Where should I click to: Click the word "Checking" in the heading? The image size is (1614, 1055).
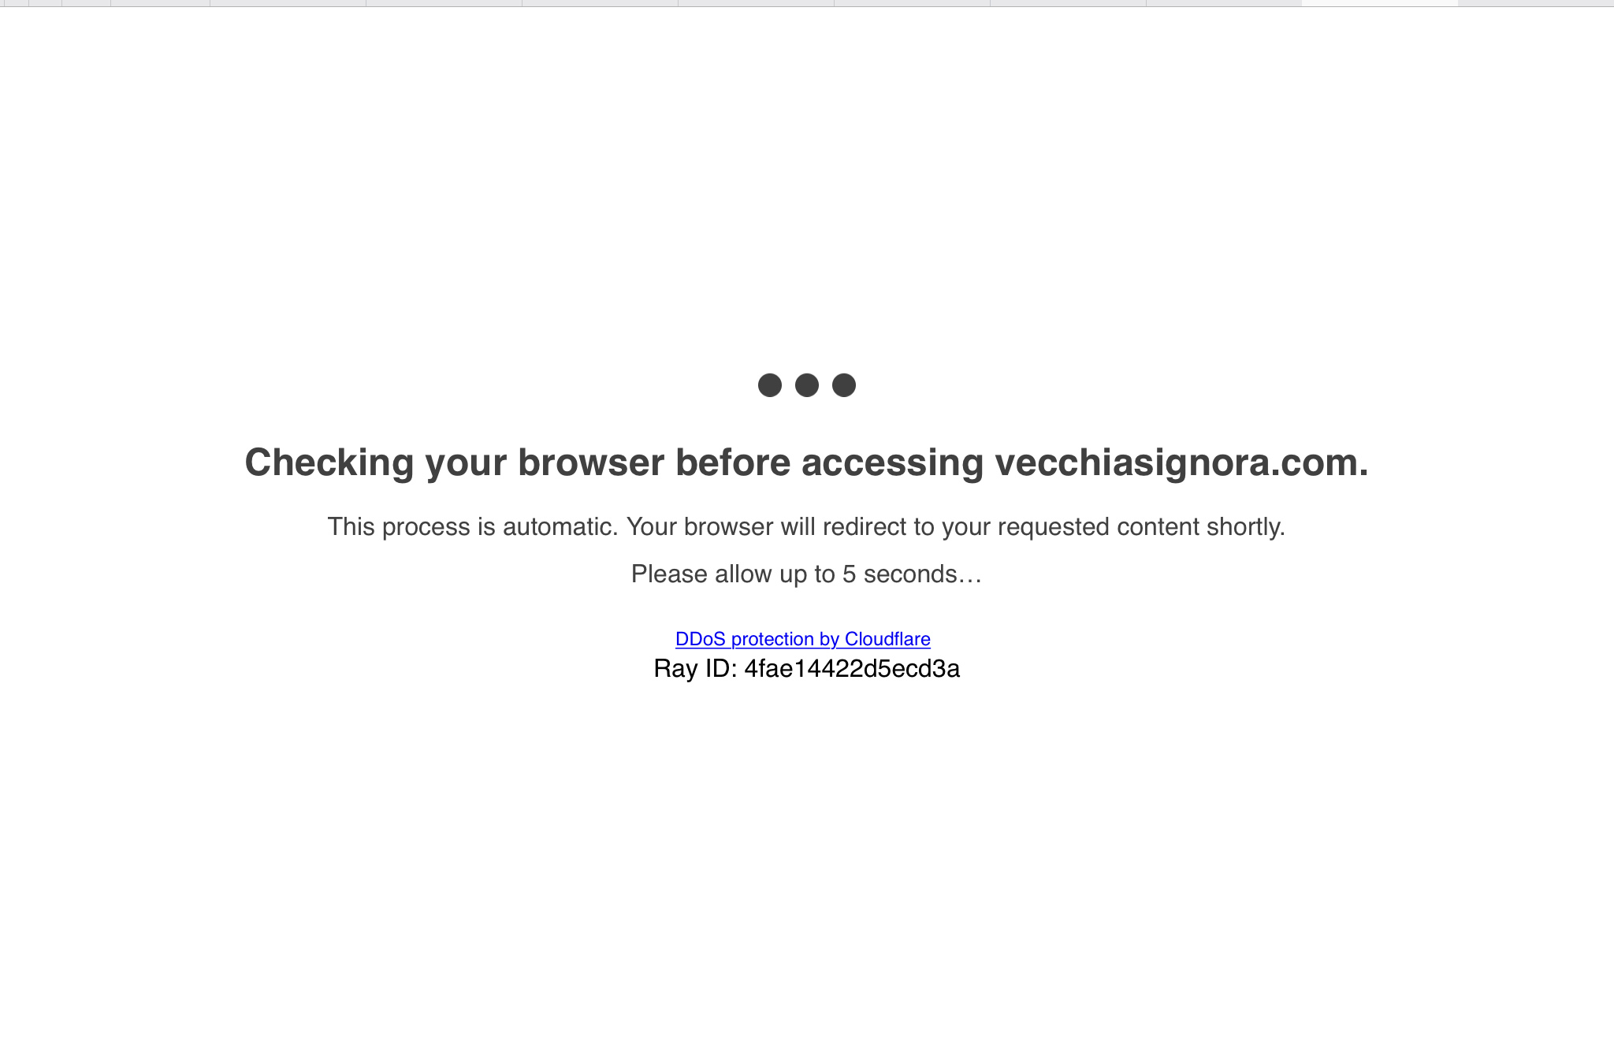click(329, 462)
